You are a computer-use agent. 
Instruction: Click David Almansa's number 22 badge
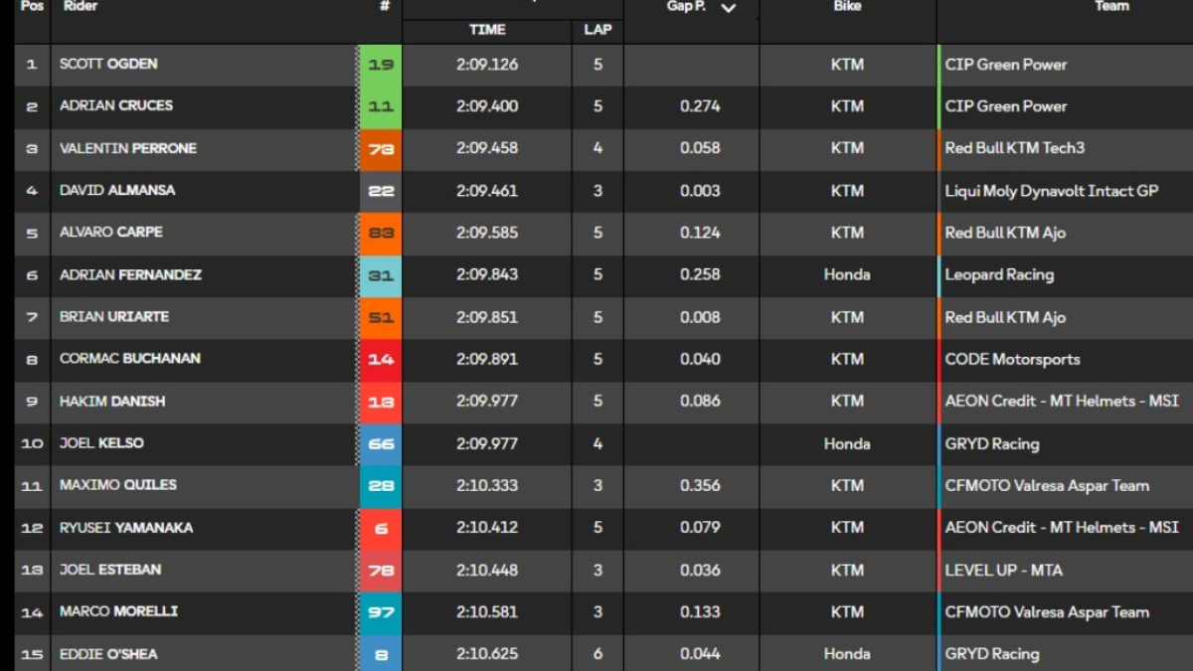tap(381, 191)
